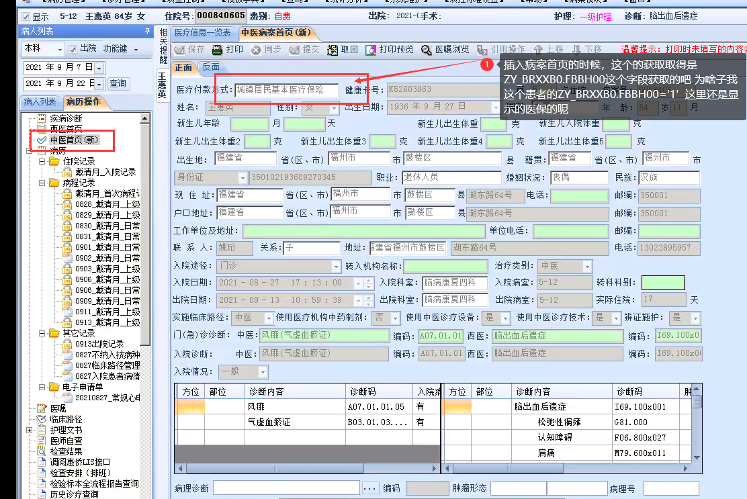
Task: Click the 下移 move-down arrow icon
Action: point(576,50)
